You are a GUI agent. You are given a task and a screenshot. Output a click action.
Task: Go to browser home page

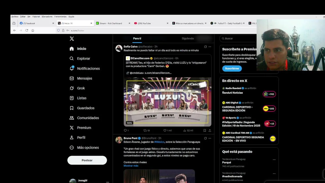[33, 30]
